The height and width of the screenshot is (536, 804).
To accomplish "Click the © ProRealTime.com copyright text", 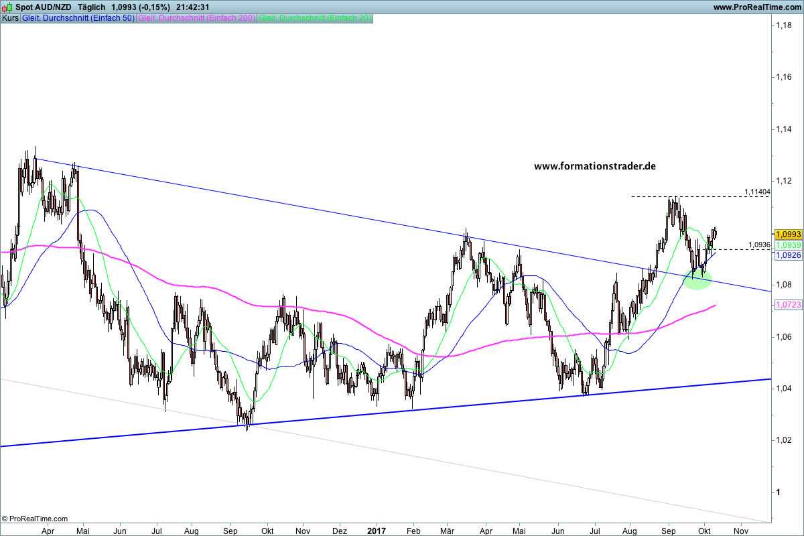I will tap(35, 519).
